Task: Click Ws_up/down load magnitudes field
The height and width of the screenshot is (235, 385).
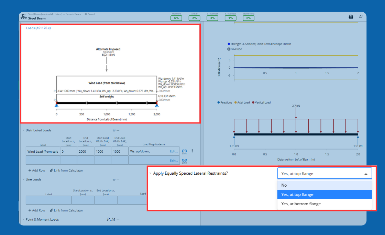Action: click(x=154, y=151)
